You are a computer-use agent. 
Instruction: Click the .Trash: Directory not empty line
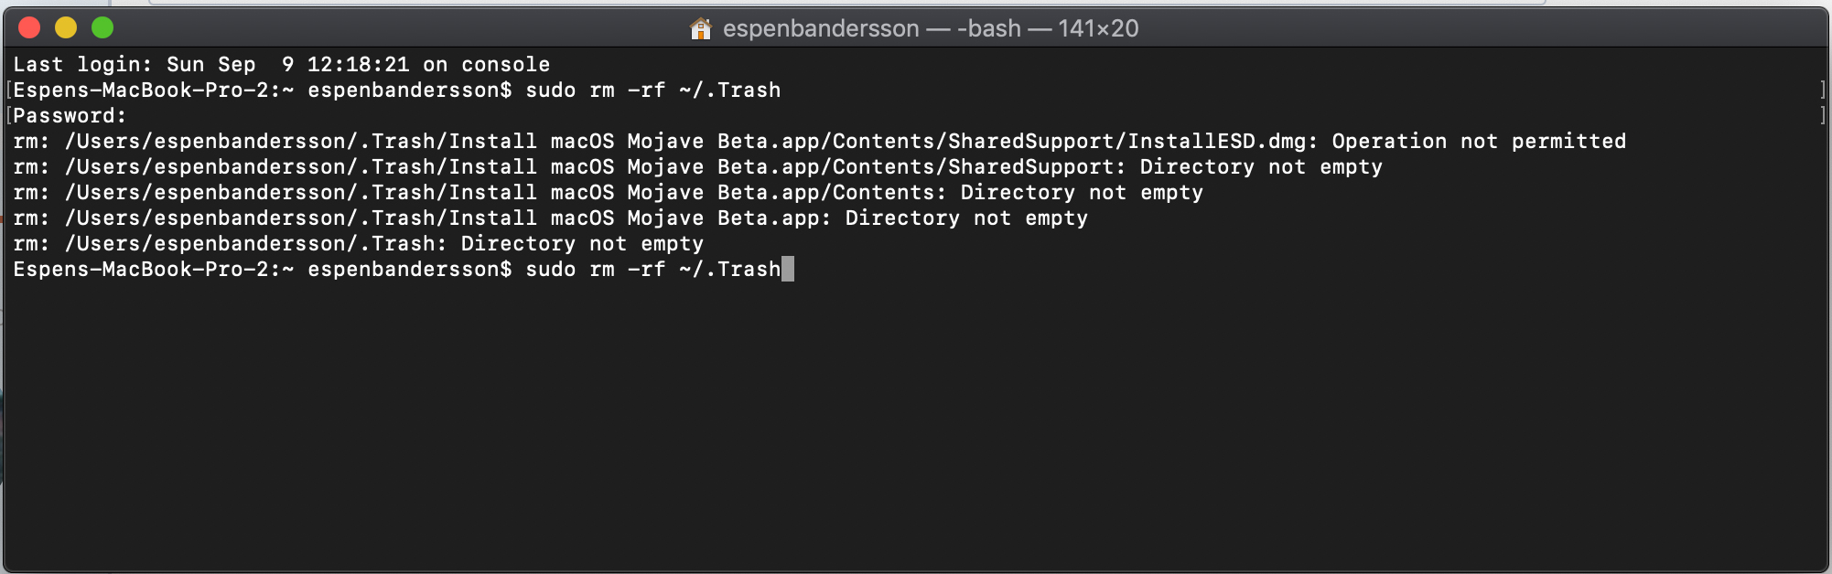358,243
